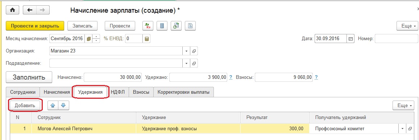
Task: Show Дт/Кт postings icon
Action: (x=148, y=26)
